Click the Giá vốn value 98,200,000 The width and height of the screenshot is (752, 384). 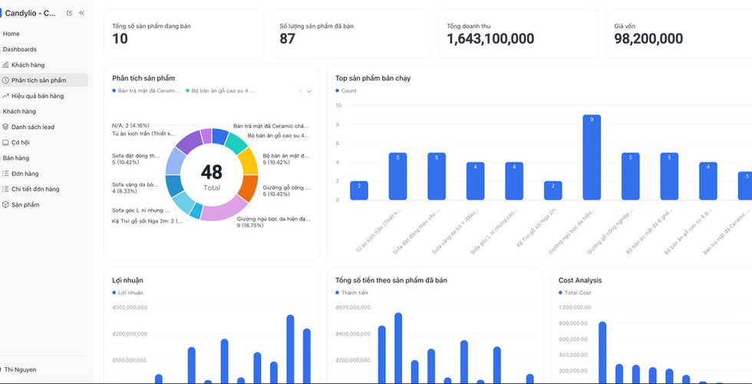pos(648,39)
